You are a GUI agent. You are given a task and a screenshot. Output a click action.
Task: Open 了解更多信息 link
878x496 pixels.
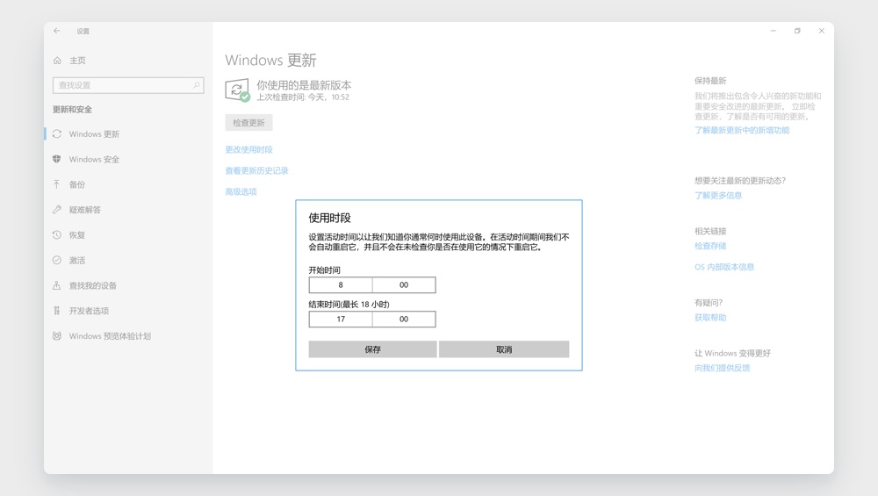point(718,196)
